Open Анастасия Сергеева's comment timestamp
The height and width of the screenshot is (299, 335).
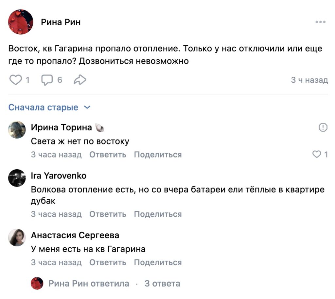pos(56,262)
